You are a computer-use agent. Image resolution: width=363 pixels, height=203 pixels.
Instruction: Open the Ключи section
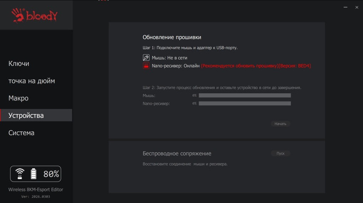pyautogui.click(x=19, y=63)
